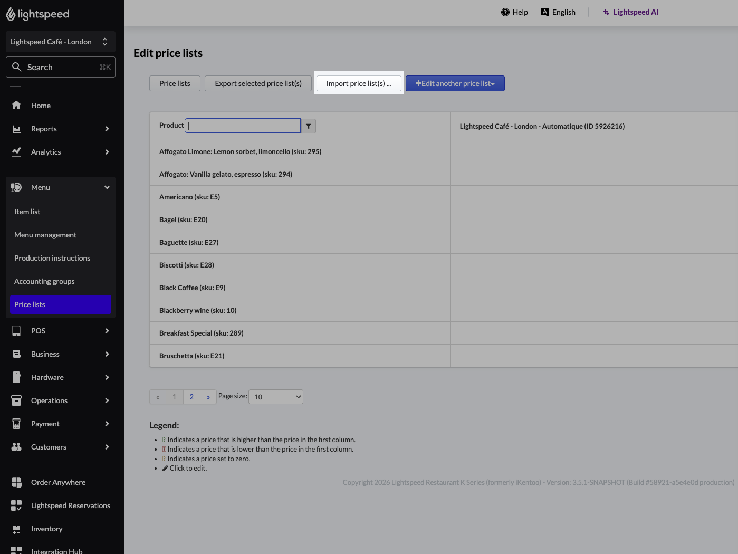Expand the Customers submenu chevron
This screenshot has width=738, height=554.
(x=107, y=447)
